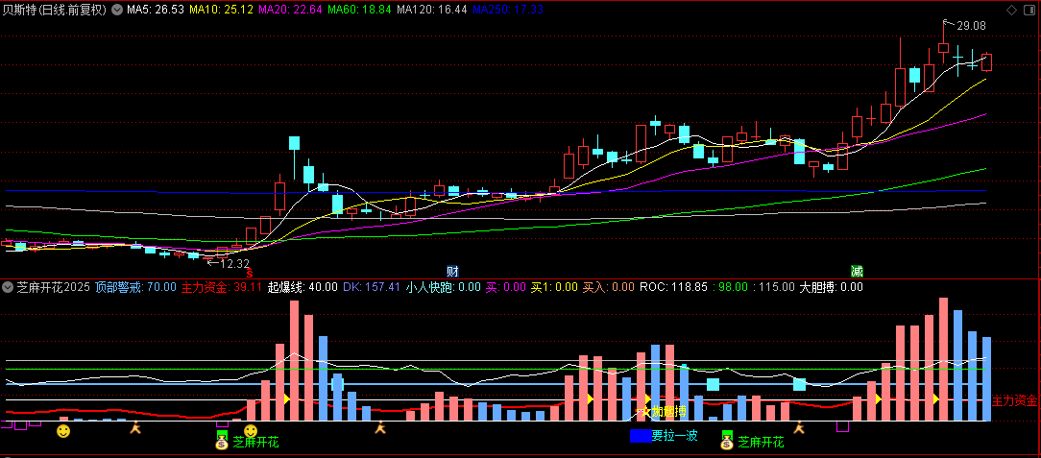The height and width of the screenshot is (458, 1041).
Task: Click the running person icon under the mid-chart bars
Action: (380, 428)
